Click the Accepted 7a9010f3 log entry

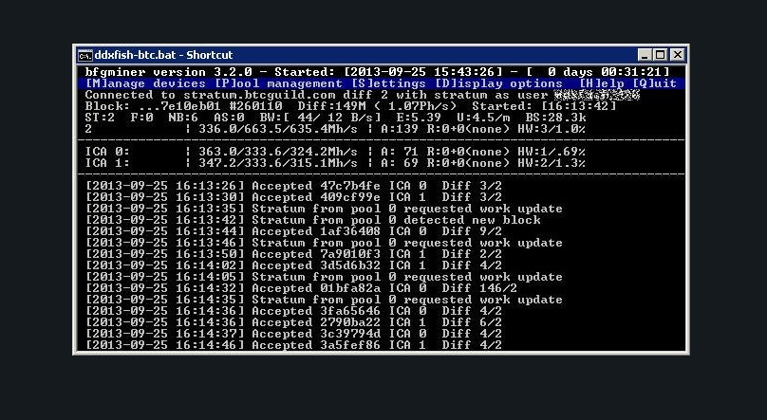293,254
